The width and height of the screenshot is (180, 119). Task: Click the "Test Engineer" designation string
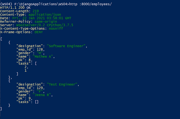pos(62,85)
